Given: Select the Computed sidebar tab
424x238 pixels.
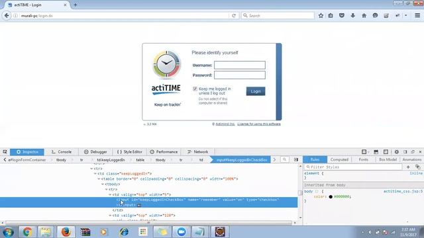Looking at the screenshot, I should pyautogui.click(x=339, y=160).
